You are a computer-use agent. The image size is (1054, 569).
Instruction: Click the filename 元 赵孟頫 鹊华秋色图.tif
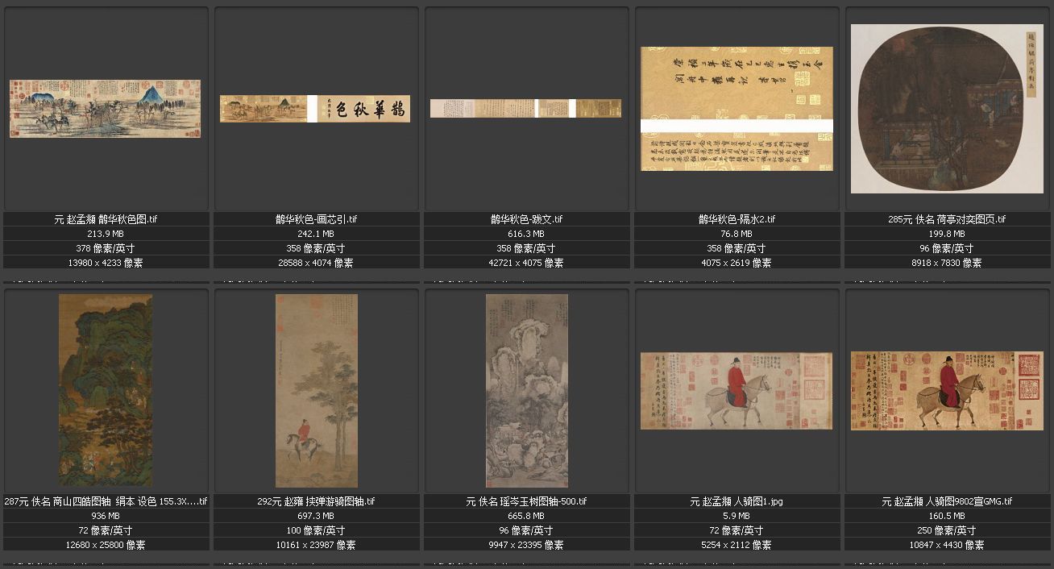106,219
